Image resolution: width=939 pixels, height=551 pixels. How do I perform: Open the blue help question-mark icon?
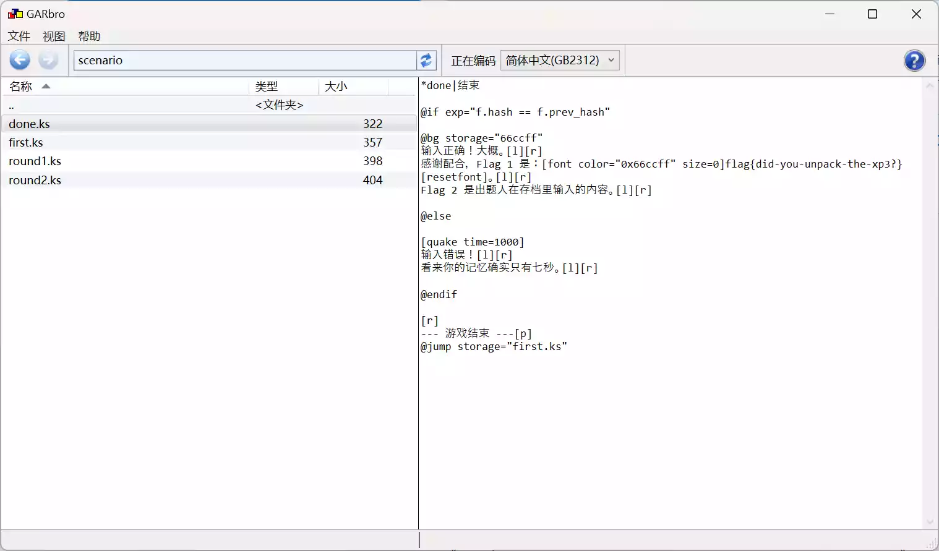tap(914, 61)
